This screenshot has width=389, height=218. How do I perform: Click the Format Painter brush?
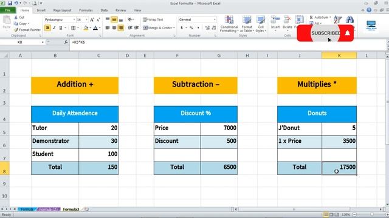tap(16, 30)
